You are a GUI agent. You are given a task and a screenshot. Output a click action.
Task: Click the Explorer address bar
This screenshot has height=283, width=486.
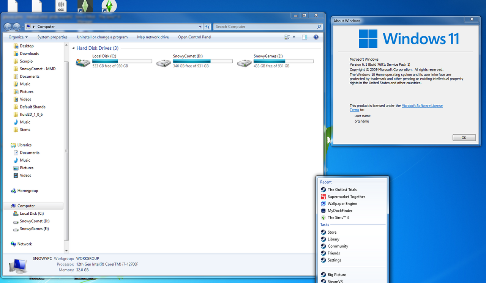114,27
